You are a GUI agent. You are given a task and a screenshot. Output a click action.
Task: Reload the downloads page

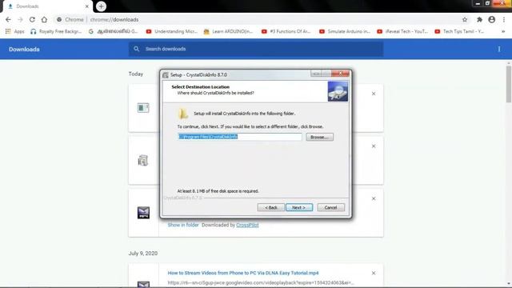[x=32, y=19]
